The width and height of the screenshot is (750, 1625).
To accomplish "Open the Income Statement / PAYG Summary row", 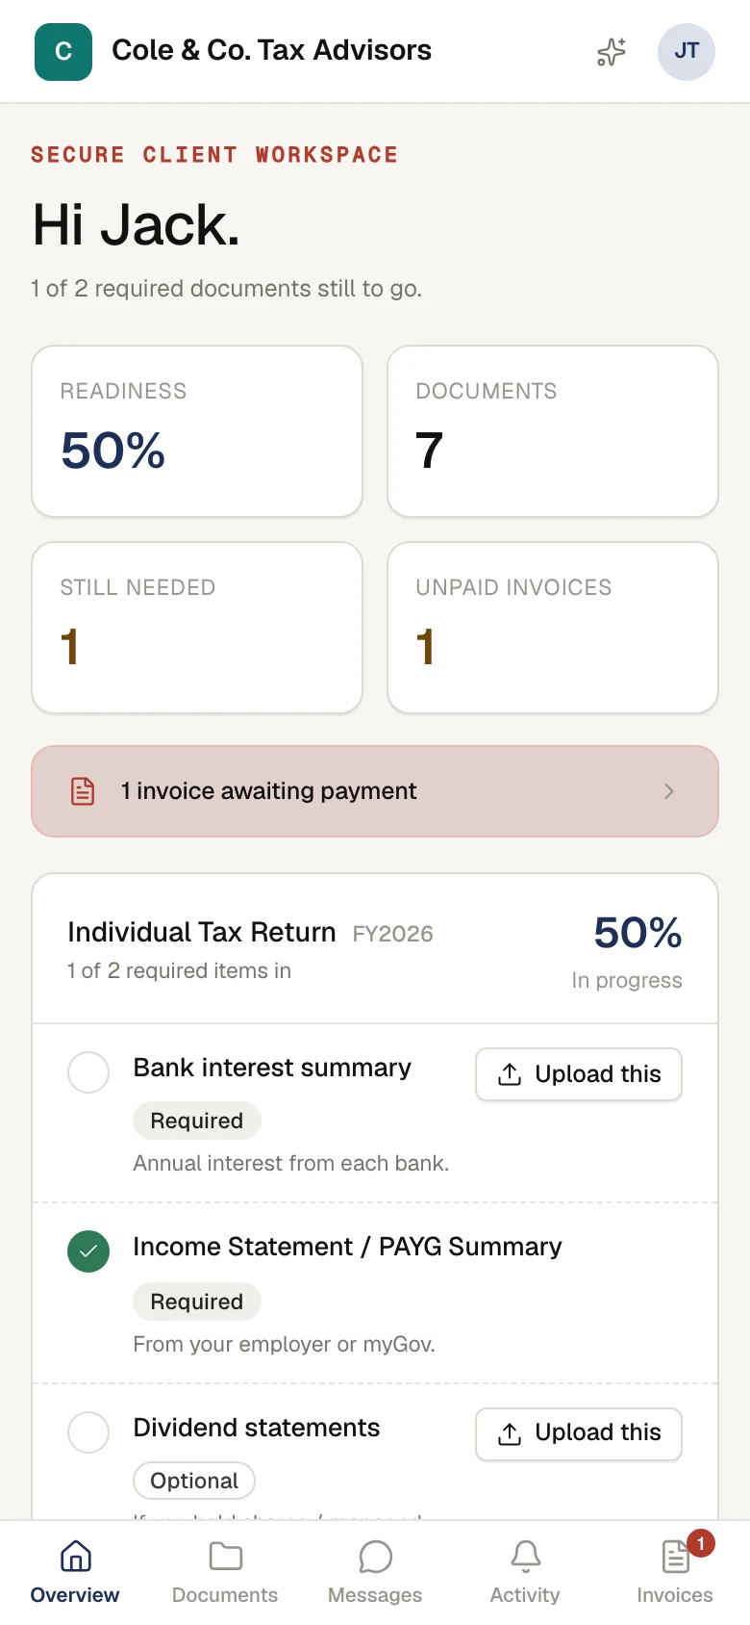I will (x=375, y=1293).
